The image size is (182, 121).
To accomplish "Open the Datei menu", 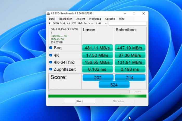I will click(x=52, y=19).
